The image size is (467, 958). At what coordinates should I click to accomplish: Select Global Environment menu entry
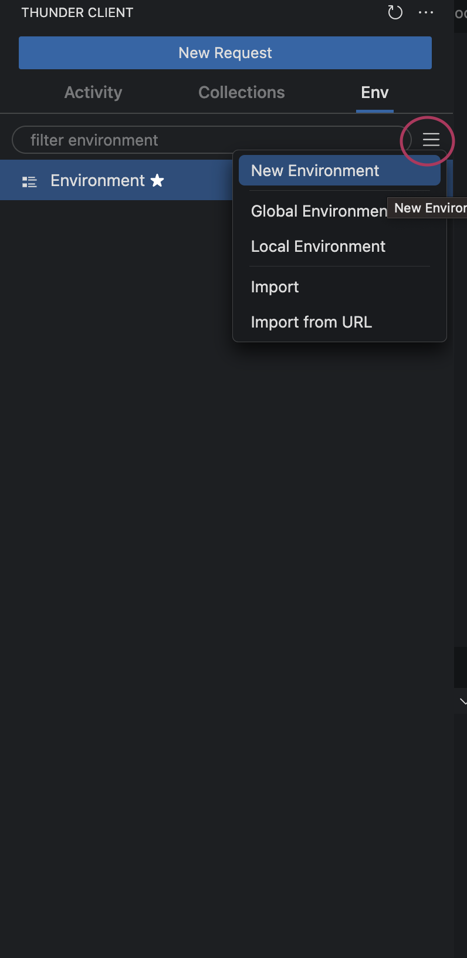[319, 211]
